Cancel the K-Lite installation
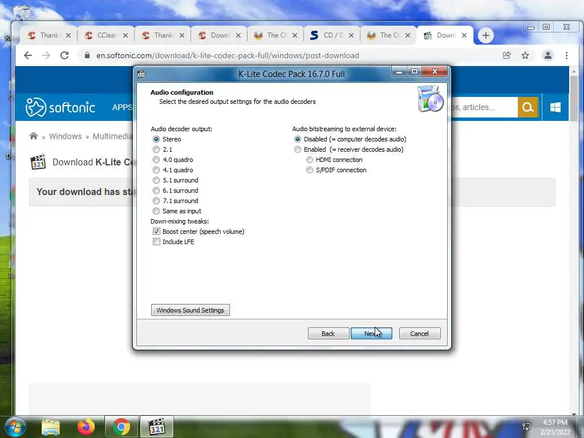 420,333
